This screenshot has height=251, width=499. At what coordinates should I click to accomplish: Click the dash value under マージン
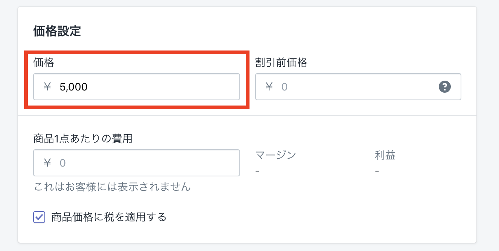pyautogui.click(x=257, y=171)
